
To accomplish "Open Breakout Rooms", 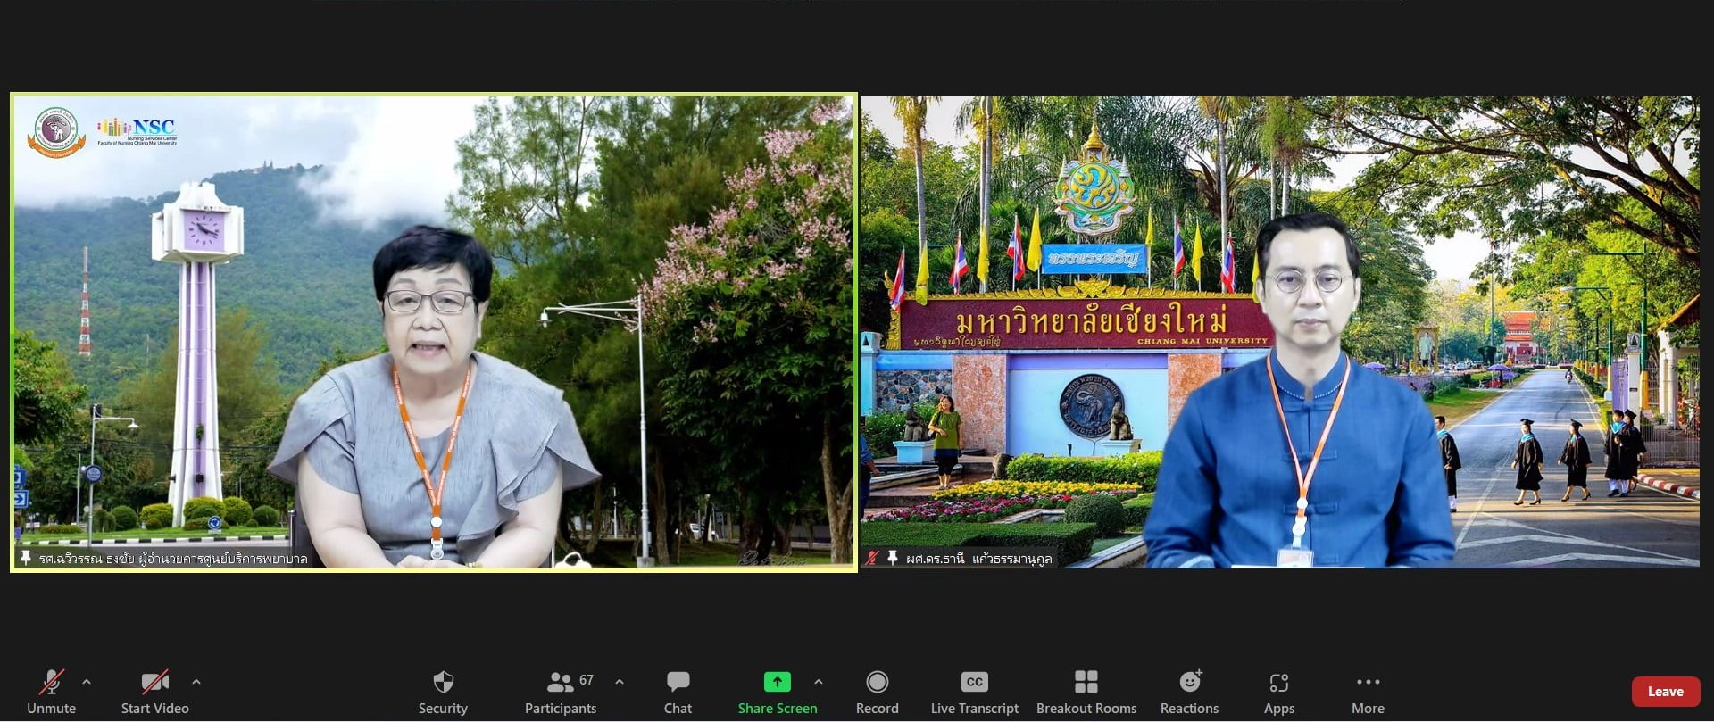I will click(1086, 692).
